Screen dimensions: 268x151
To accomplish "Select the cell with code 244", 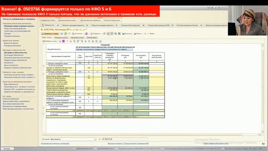I will pyautogui.click(x=89, y=88).
